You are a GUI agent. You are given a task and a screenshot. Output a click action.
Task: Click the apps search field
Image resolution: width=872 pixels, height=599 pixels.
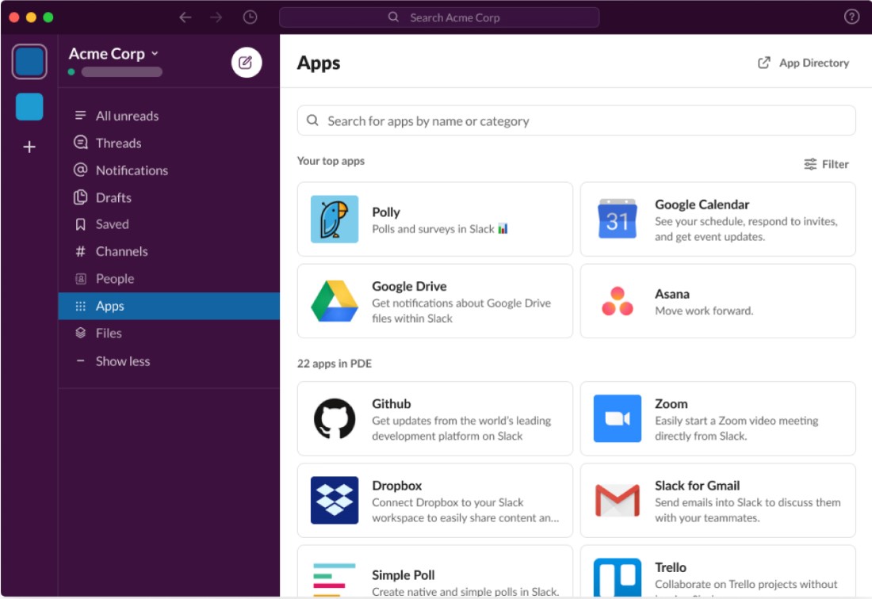click(576, 120)
